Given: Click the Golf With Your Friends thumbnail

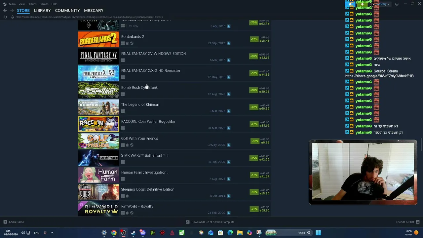Looking at the screenshot, I should 98,141.
